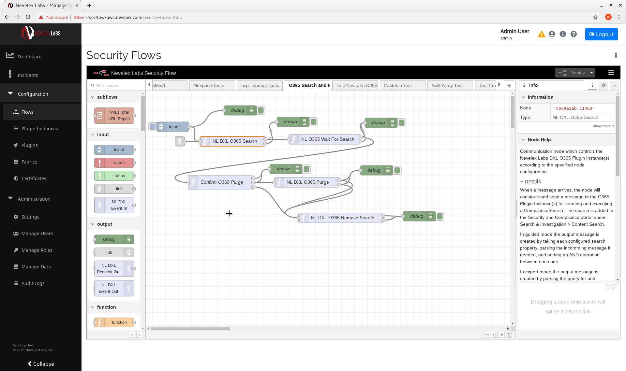Open the Deploy dropdown arrow
This screenshot has width=626, height=371.
591,73
